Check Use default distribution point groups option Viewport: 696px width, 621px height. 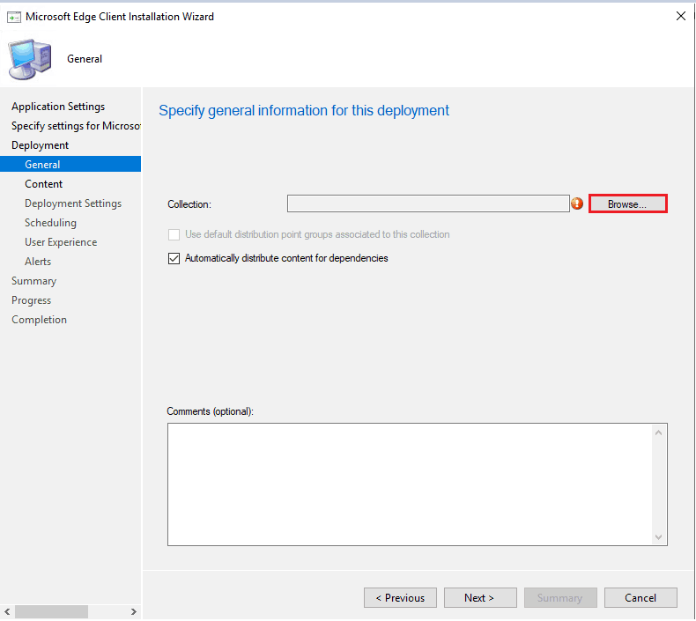(174, 234)
